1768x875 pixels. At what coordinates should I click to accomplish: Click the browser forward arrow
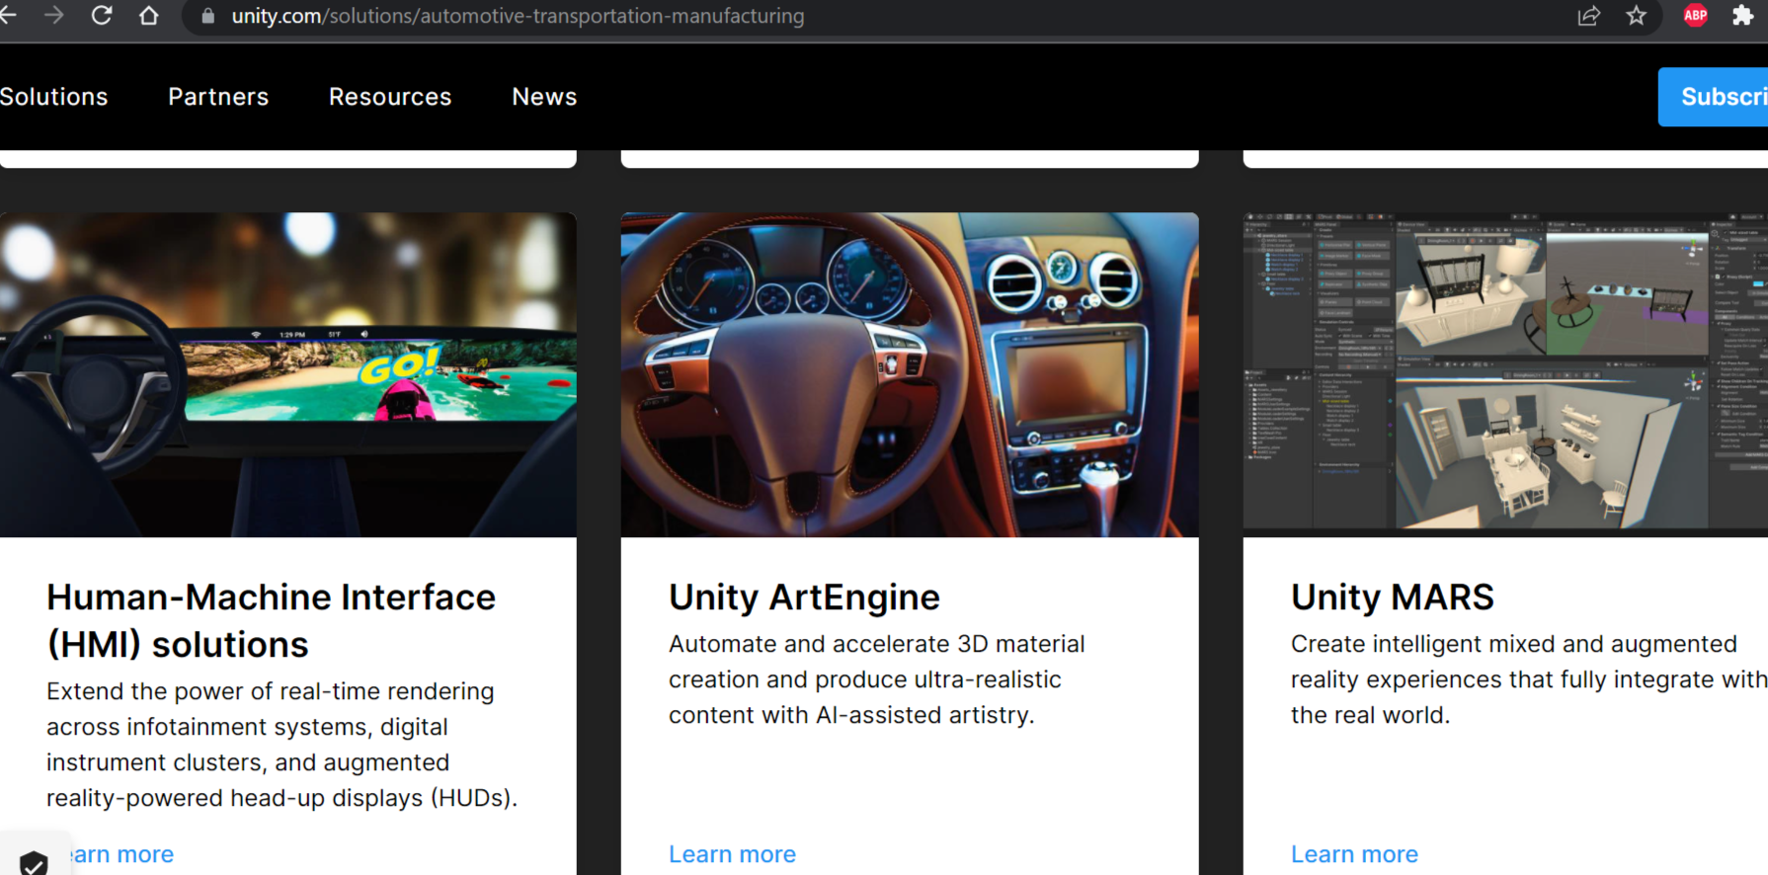tap(54, 16)
